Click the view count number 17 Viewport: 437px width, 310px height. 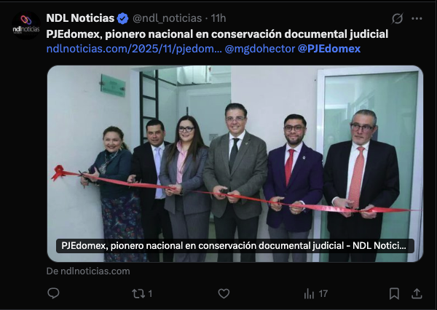tap(323, 293)
